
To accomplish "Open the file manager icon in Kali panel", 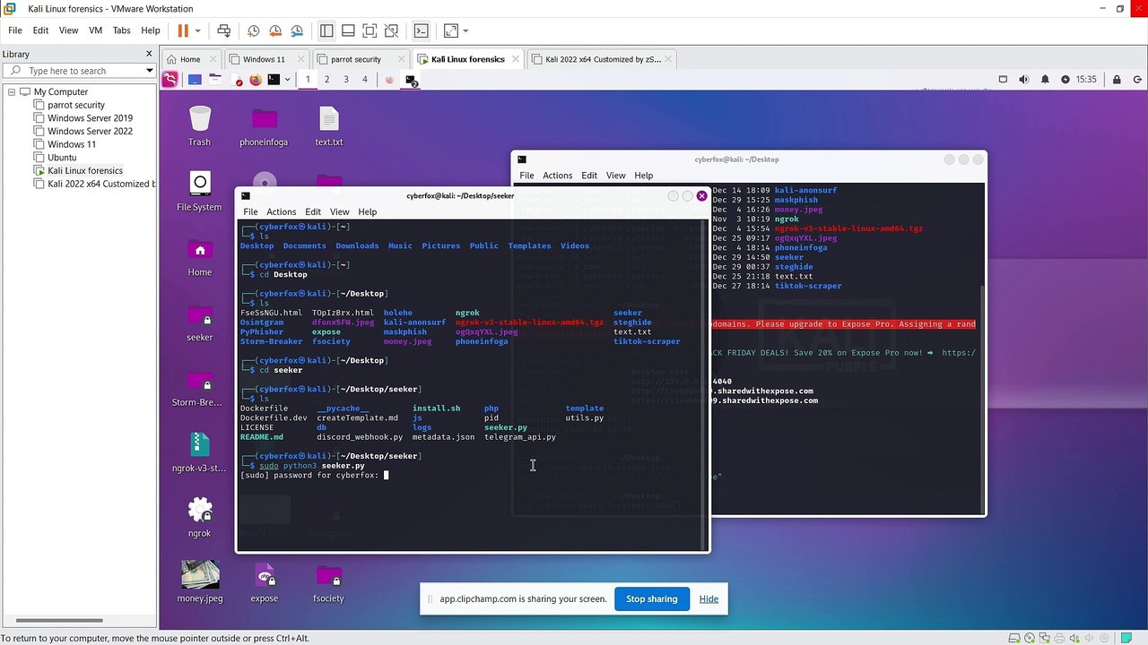I will [x=216, y=80].
